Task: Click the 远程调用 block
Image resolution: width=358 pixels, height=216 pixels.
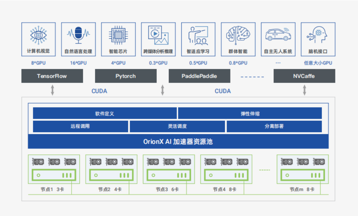Action: click(x=80, y=126)
